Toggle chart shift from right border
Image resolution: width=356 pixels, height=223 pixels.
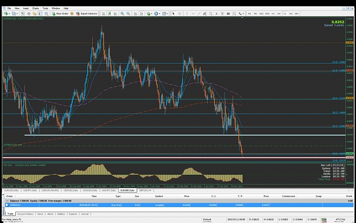(x=141, y=14)
